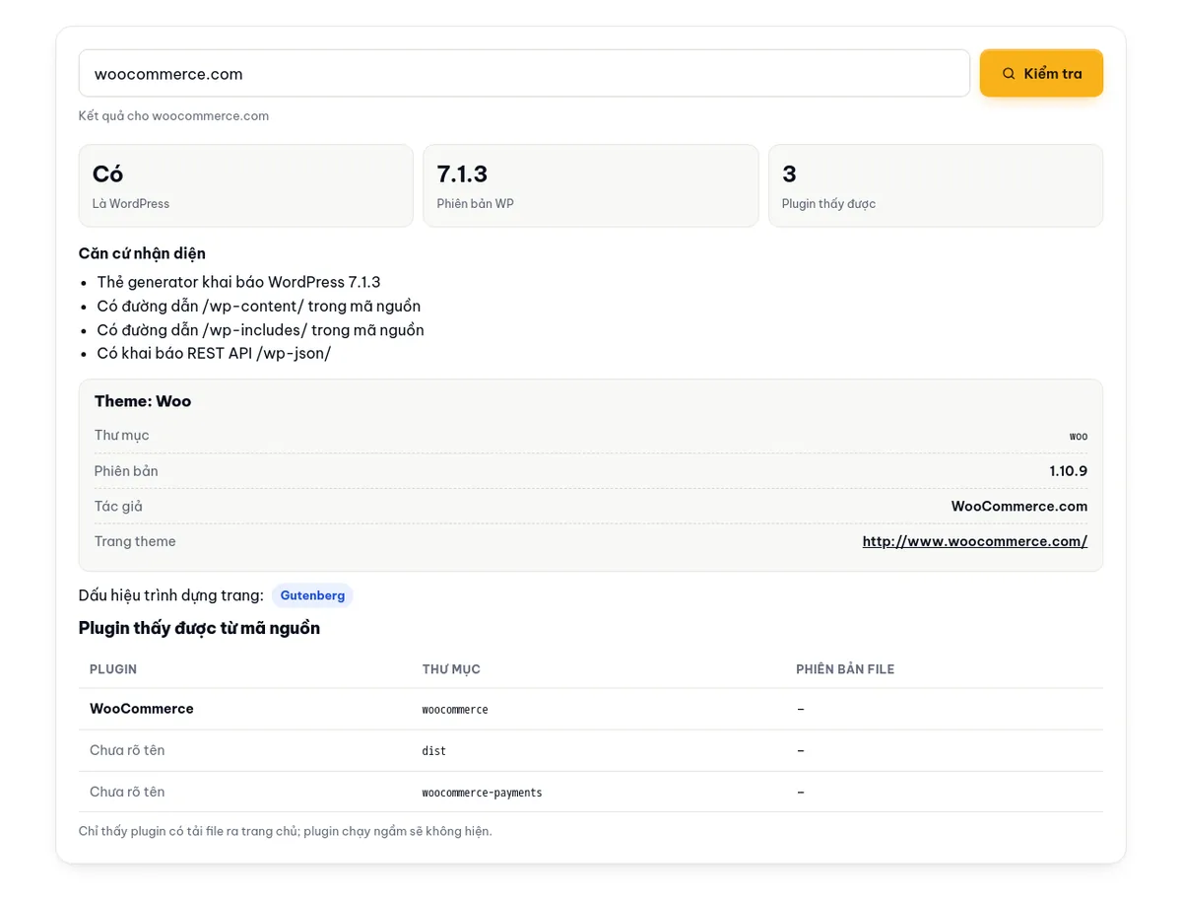Click "Chưa rõ tên" in woocommerce-payments row
This screenshot has height=901, width=1182.
coord(127,792)
